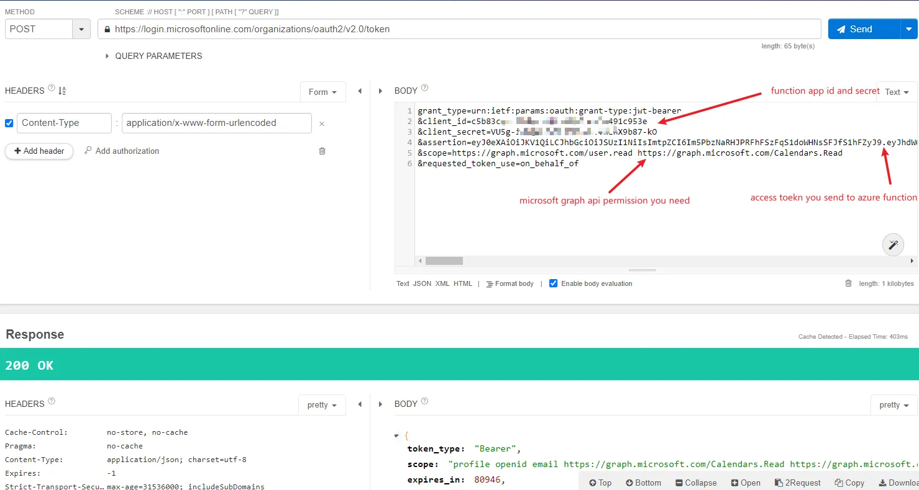Click the lock icon beside the URL

[107, 29]
